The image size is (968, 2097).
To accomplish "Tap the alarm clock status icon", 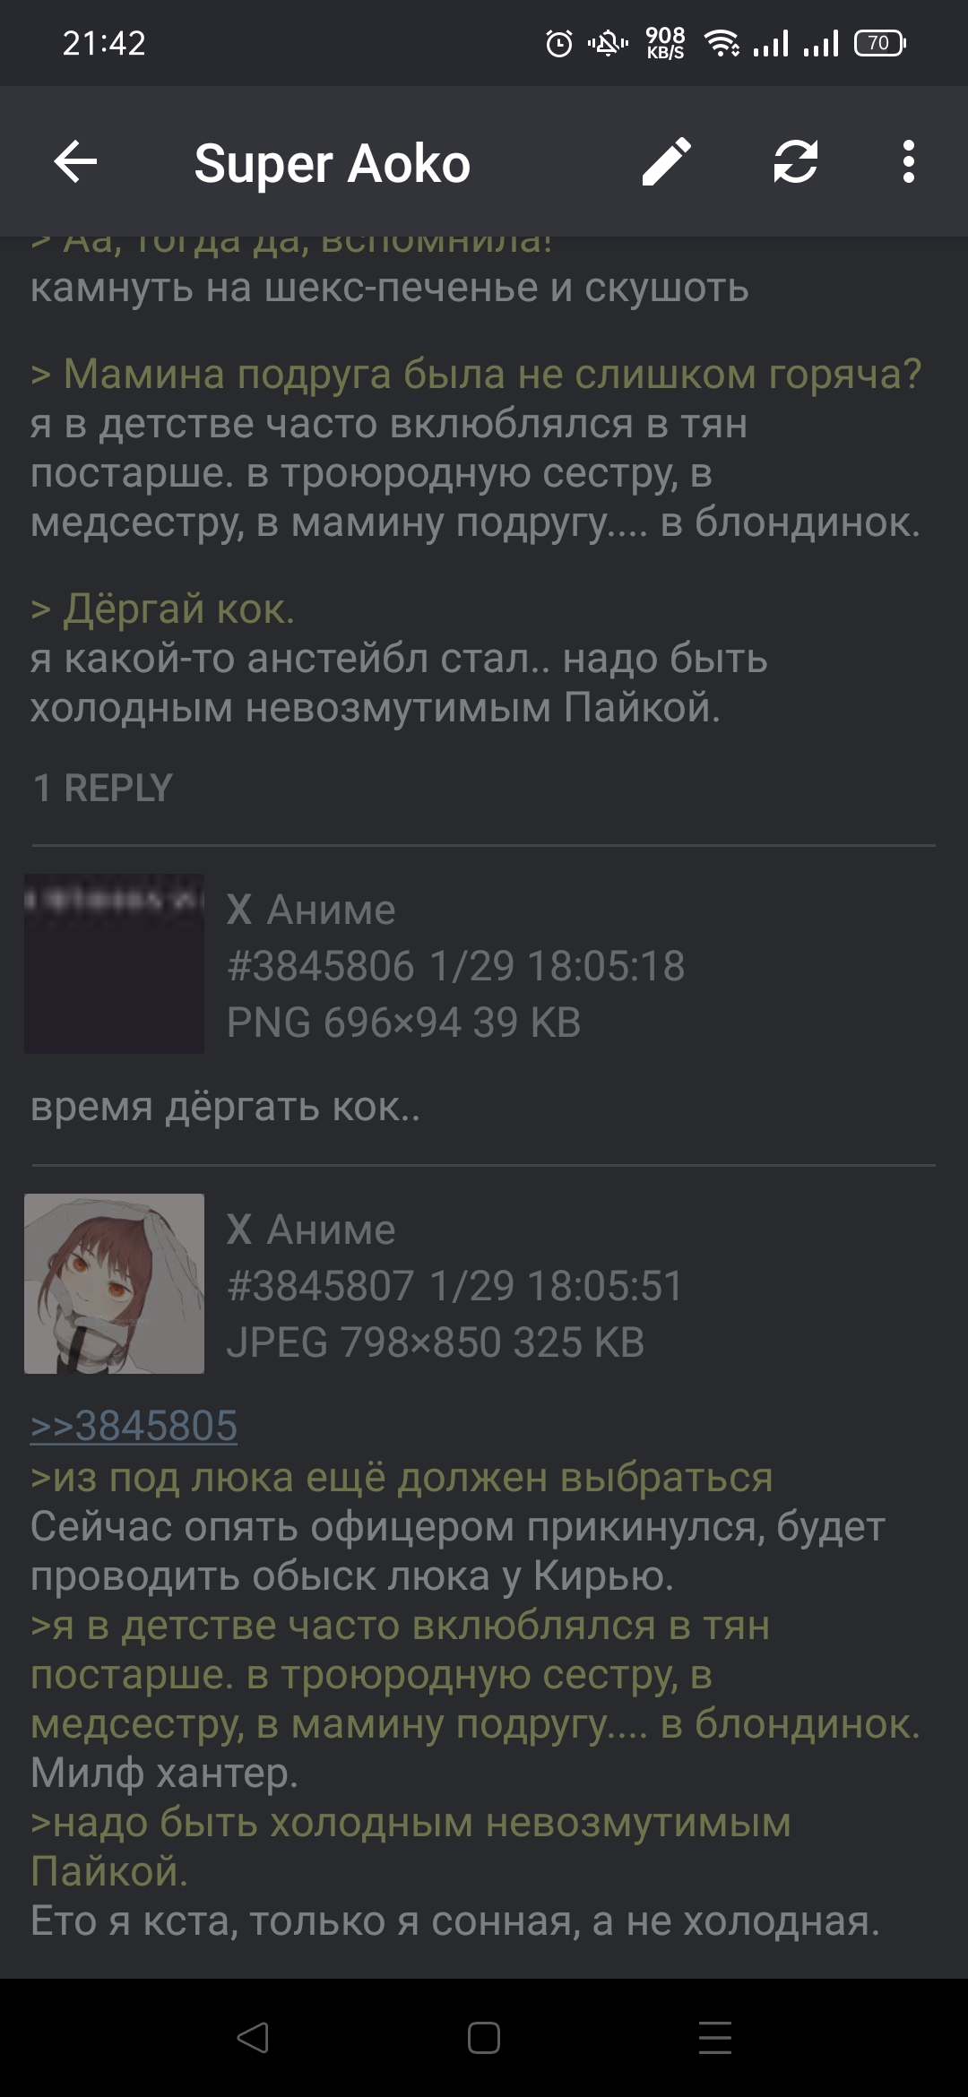I will (559, 43).
